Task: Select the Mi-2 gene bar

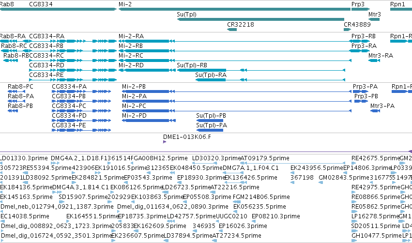Action: pyautogui.click(x=235, y=9)
